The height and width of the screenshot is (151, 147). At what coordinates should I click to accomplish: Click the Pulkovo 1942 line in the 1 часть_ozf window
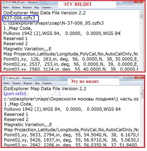pos(62,109)
